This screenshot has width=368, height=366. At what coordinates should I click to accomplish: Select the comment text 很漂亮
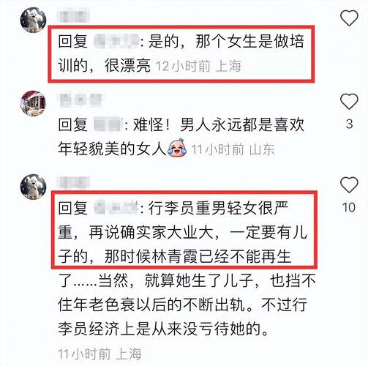[127, 65]
